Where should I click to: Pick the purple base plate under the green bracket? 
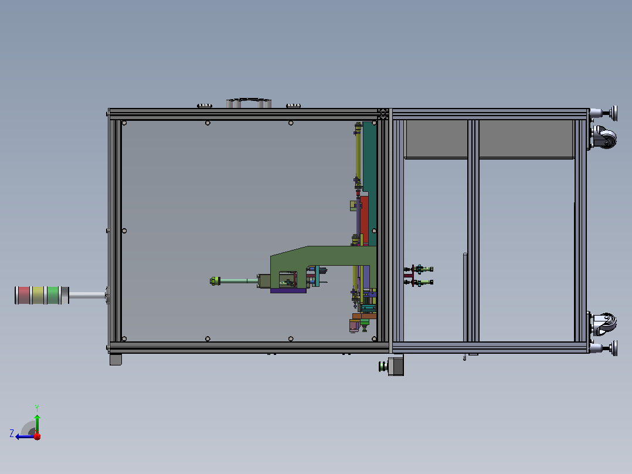(x=288, y=290)
